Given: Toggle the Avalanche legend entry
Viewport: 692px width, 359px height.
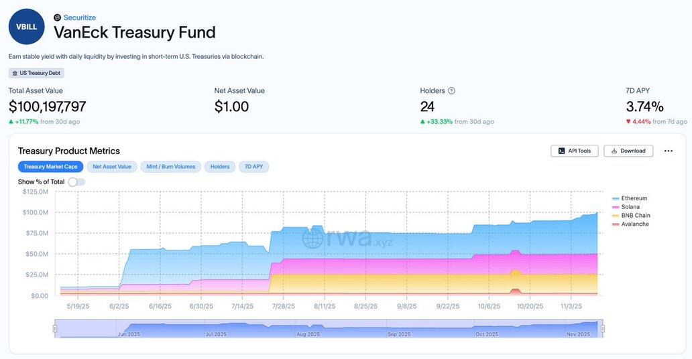Looking at the screenshot, I should pos(634,224).
